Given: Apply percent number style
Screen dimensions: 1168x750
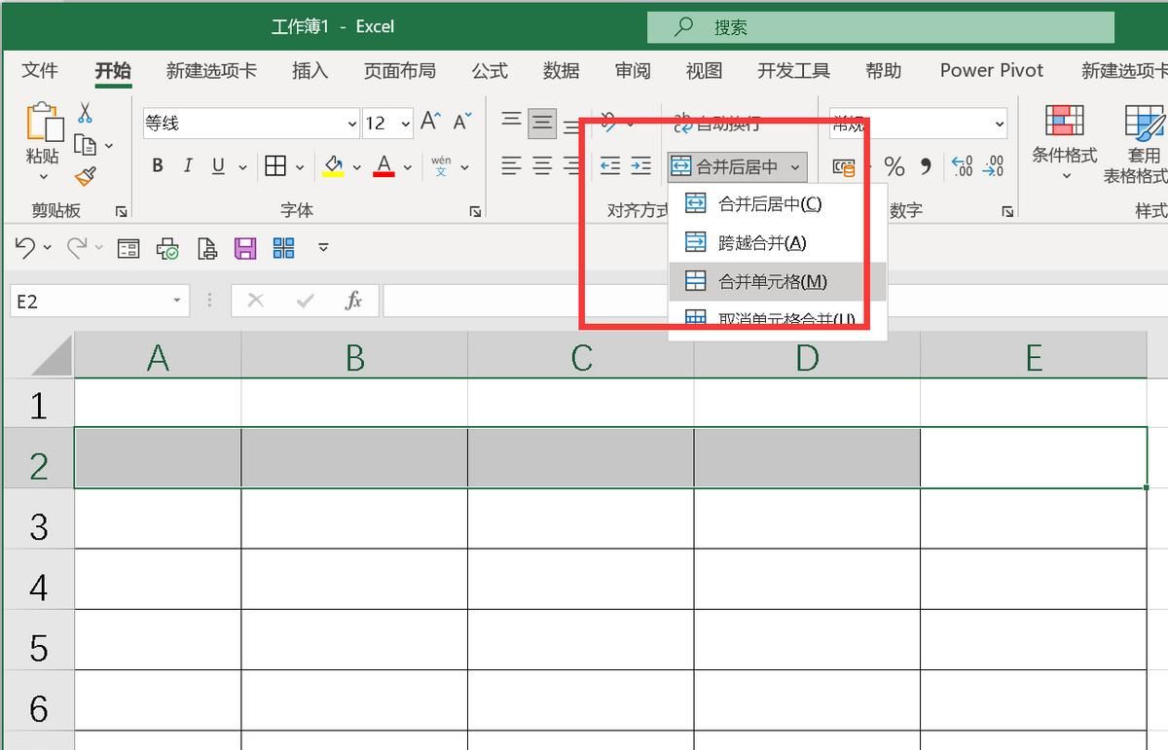Looking at the screenshot, I should tap(894, 166).
